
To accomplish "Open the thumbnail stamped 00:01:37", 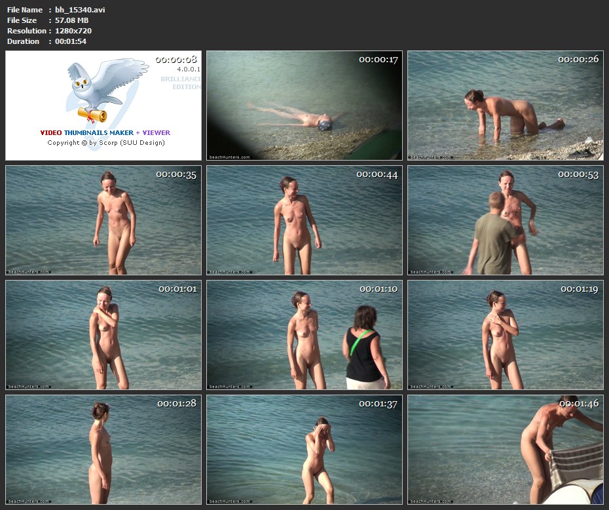I will pos(304,450).
